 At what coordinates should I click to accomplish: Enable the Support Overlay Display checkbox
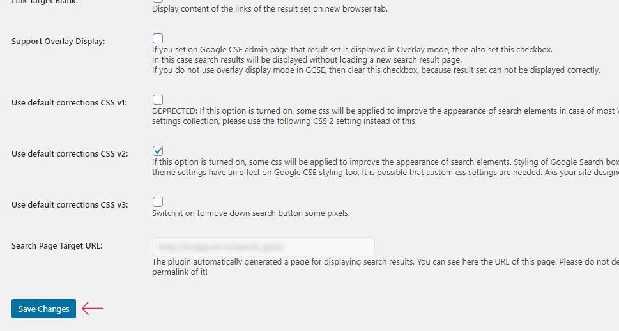click(158, 38)
